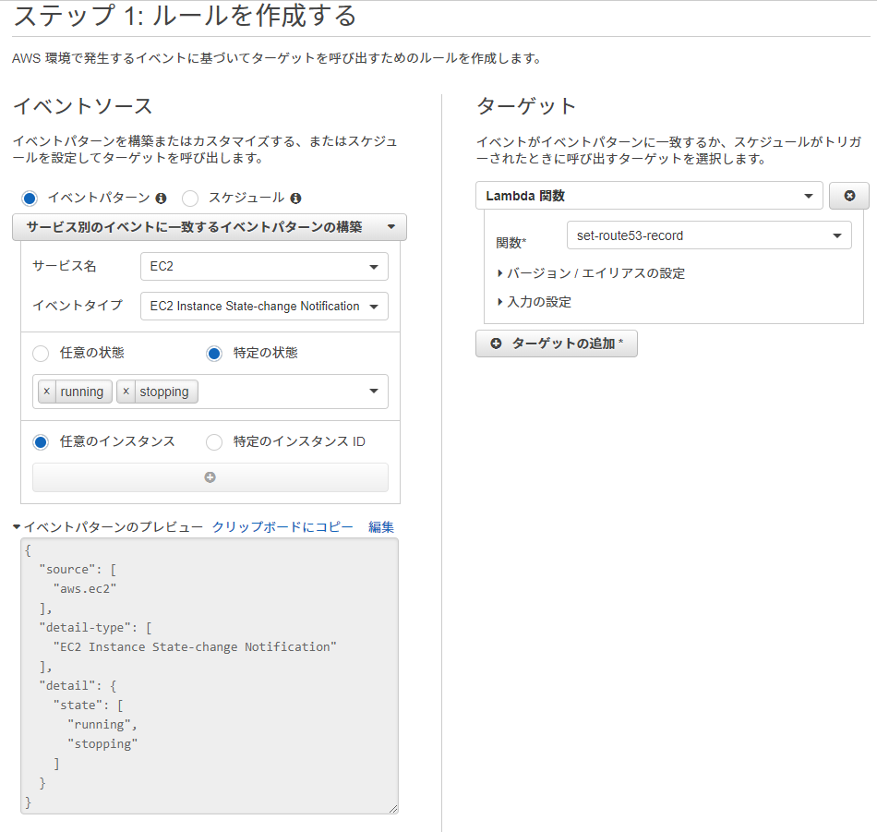Click the イベントタイプ field label
The width and height of the screenshot is (877, 832).
(x=78, y=306)
